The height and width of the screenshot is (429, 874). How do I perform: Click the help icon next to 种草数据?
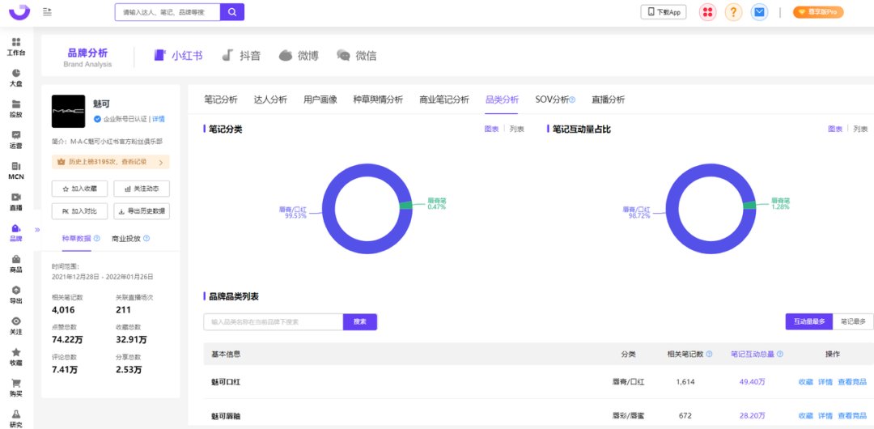(97, 238)
